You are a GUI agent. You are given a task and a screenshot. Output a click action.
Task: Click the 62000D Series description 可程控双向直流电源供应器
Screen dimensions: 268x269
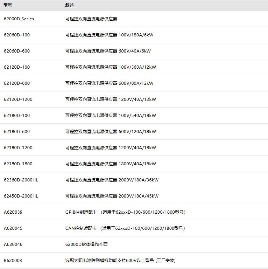[91, 19]
